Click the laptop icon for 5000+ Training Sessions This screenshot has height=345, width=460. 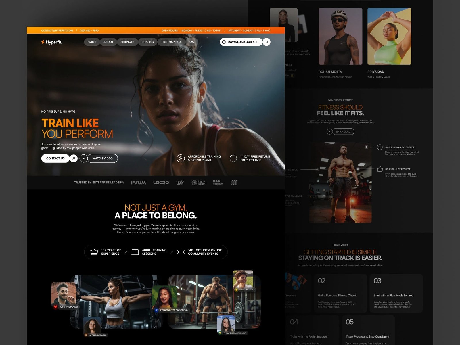click(x=135, y=252)
